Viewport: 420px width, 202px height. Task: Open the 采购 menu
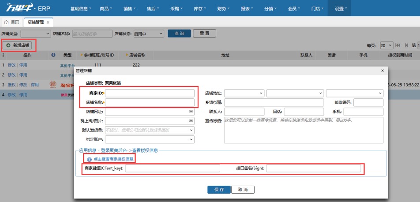(x=176, y=8)
